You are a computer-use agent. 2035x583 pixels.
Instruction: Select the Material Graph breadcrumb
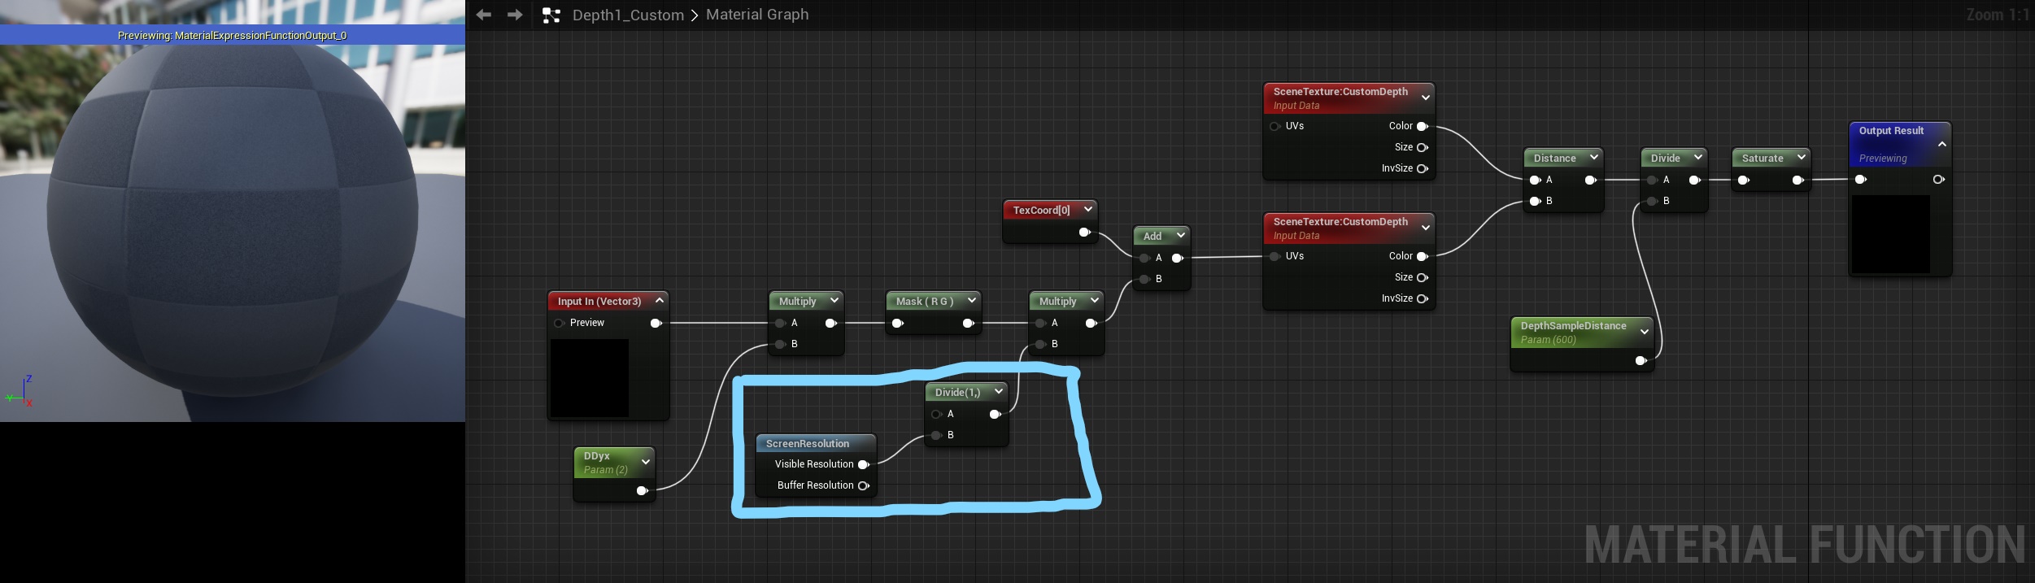(x=756, y=15)
